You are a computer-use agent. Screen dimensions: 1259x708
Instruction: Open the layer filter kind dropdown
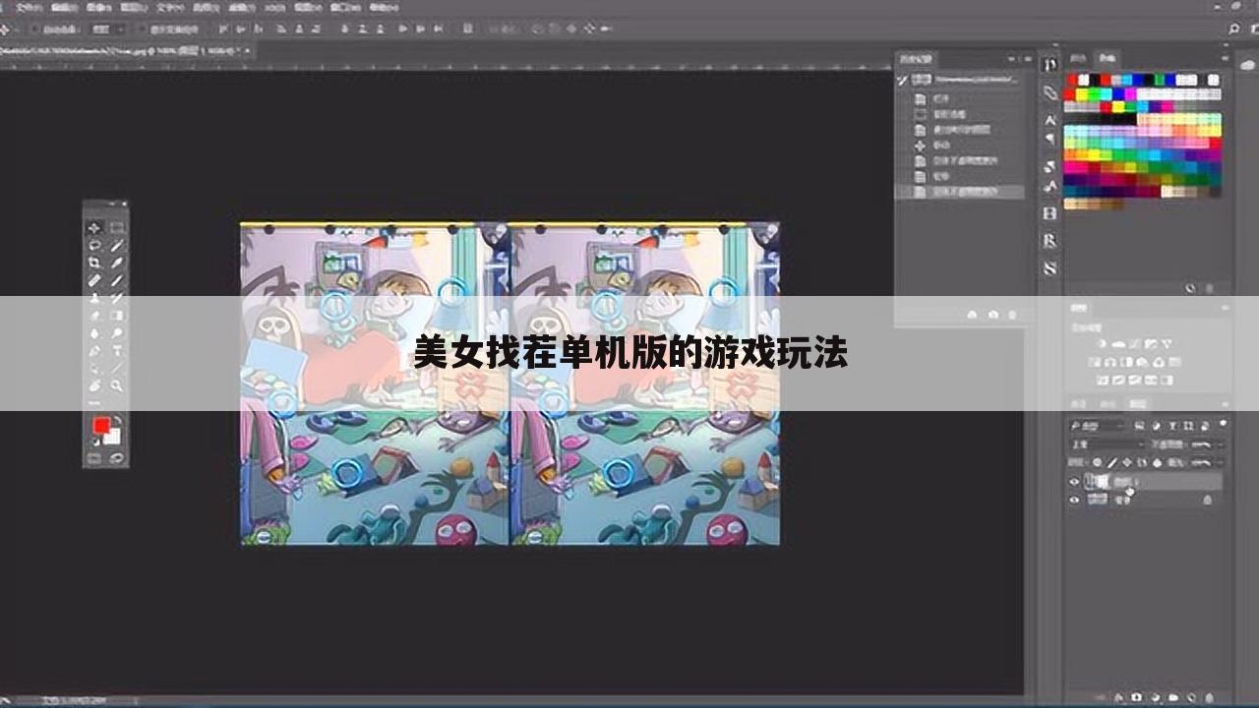pos(1099,426)
